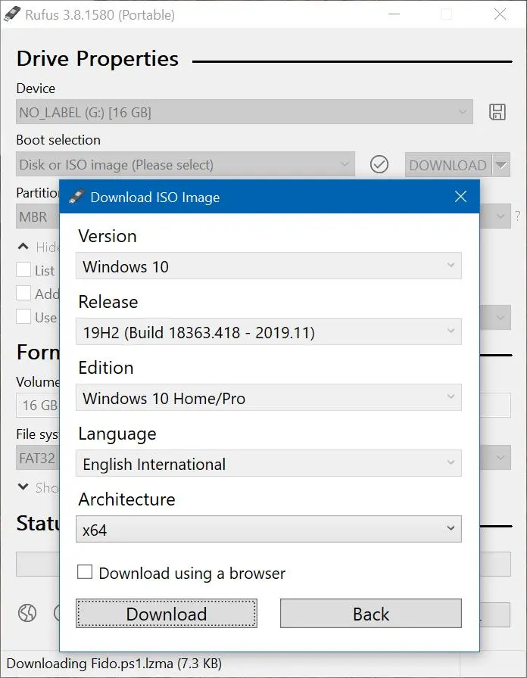Viewport: 527px width, 678px height.
Task: Close the Download ISO Image dialog
Action: (x=460, y=197)
